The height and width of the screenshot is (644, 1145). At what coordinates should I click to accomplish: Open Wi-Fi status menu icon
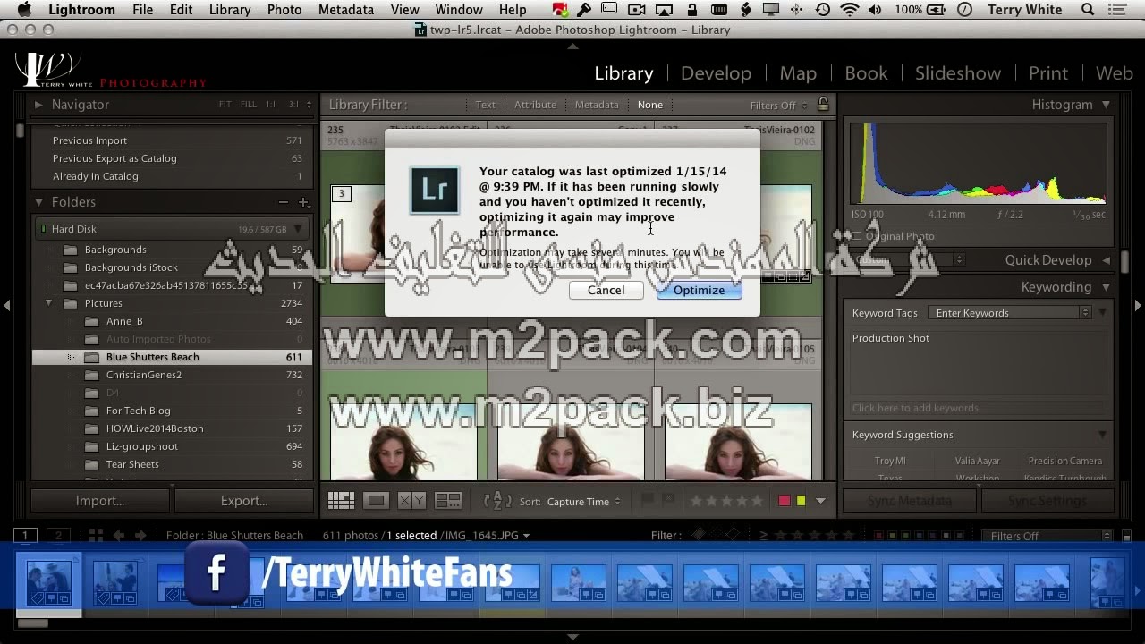849,10
